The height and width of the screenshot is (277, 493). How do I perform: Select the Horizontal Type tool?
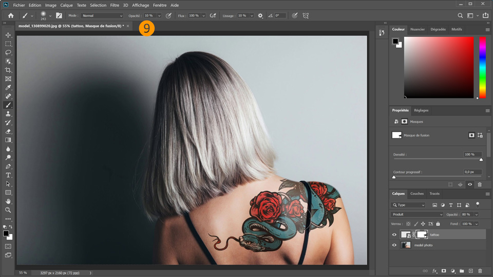[x=8, y=175]
